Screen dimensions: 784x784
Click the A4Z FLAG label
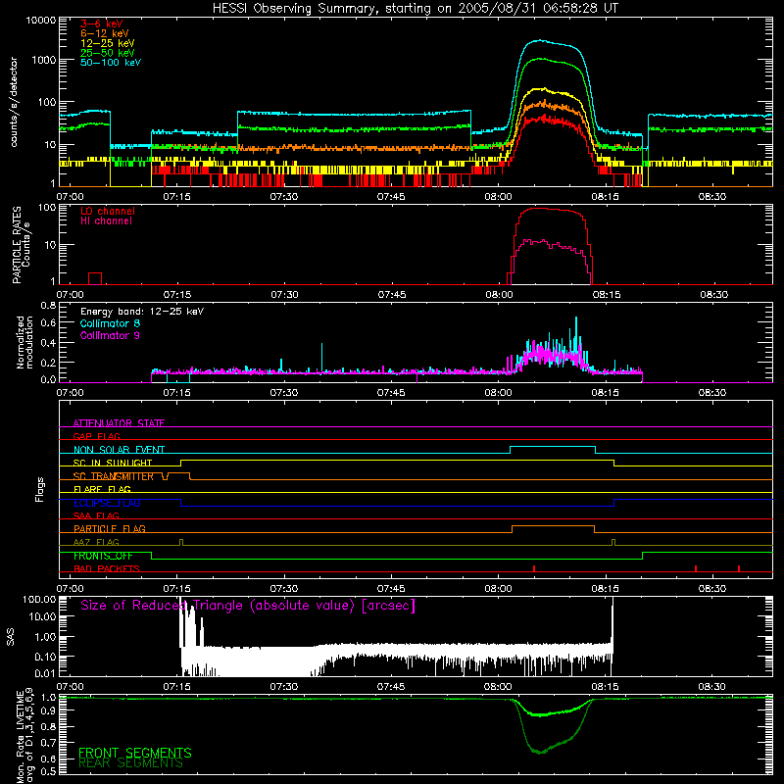(x=96, y=542)
